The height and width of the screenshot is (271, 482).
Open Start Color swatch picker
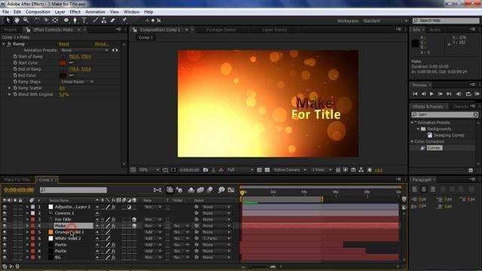[63, 62]
